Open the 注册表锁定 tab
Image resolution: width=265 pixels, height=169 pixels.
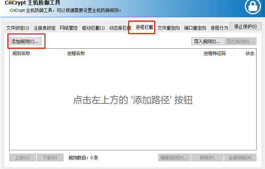coord(44,28)
